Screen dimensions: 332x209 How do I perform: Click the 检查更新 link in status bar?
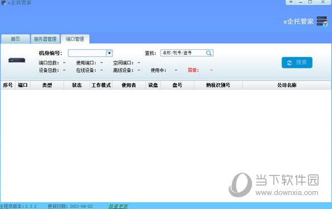[x=118, y=206]
